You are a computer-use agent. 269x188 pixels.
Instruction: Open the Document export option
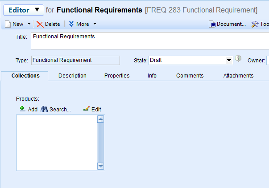coord(228,24)
